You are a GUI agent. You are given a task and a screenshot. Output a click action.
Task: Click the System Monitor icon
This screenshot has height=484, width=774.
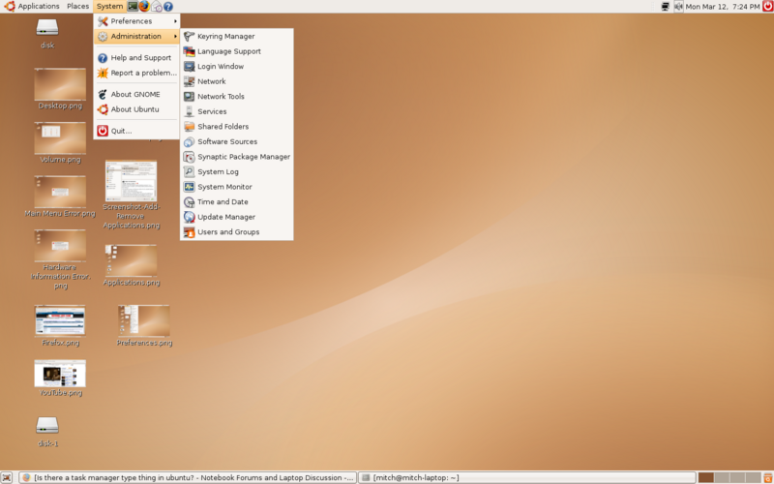(x=189, y=187)
